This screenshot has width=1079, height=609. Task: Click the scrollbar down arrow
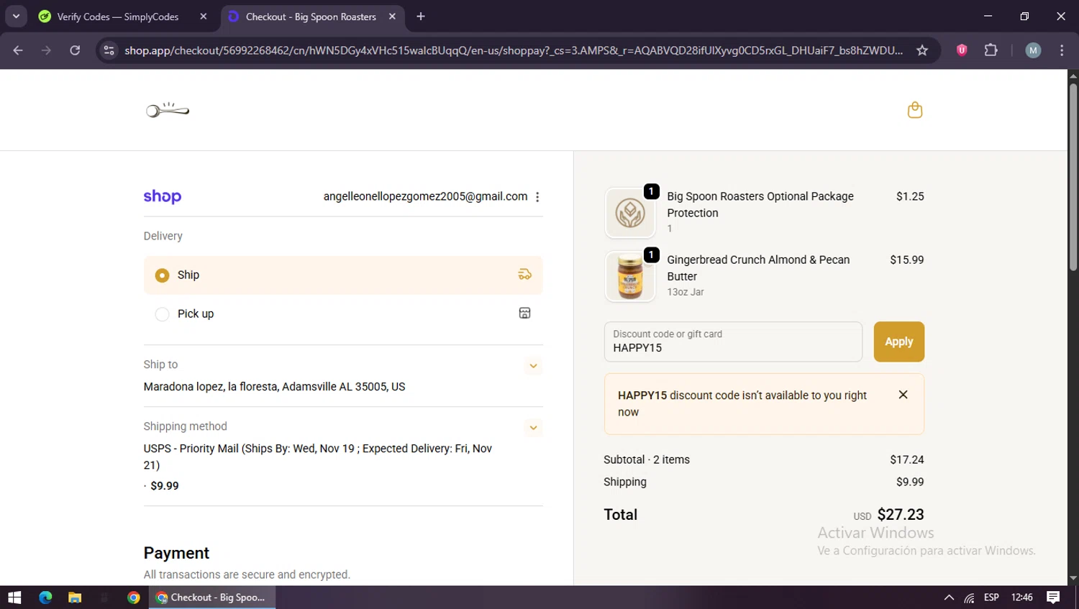coord(1073,578)
